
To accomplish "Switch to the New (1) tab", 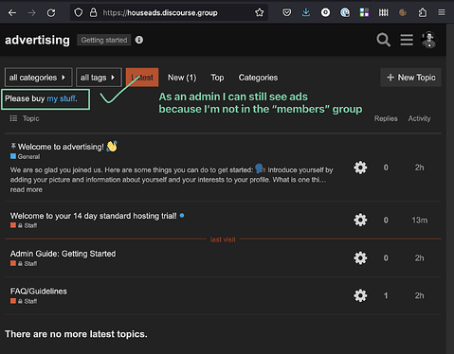I will click(x=182, y=78).
